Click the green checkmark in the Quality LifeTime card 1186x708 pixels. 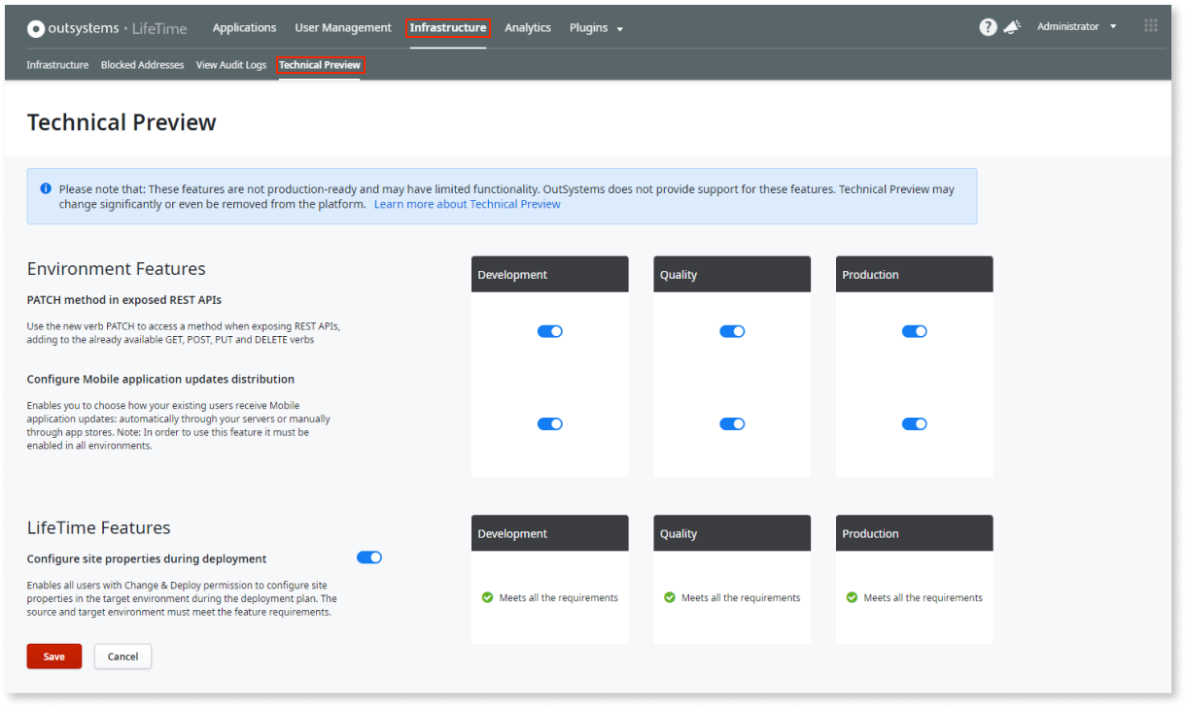667,597
